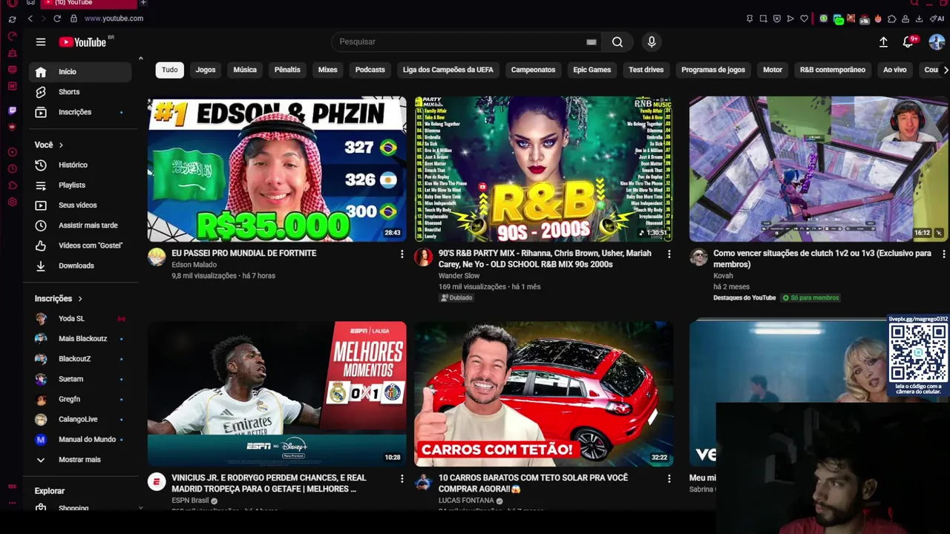Select the Mixes filter chip

pyautogui.click(x=327, y=70)
